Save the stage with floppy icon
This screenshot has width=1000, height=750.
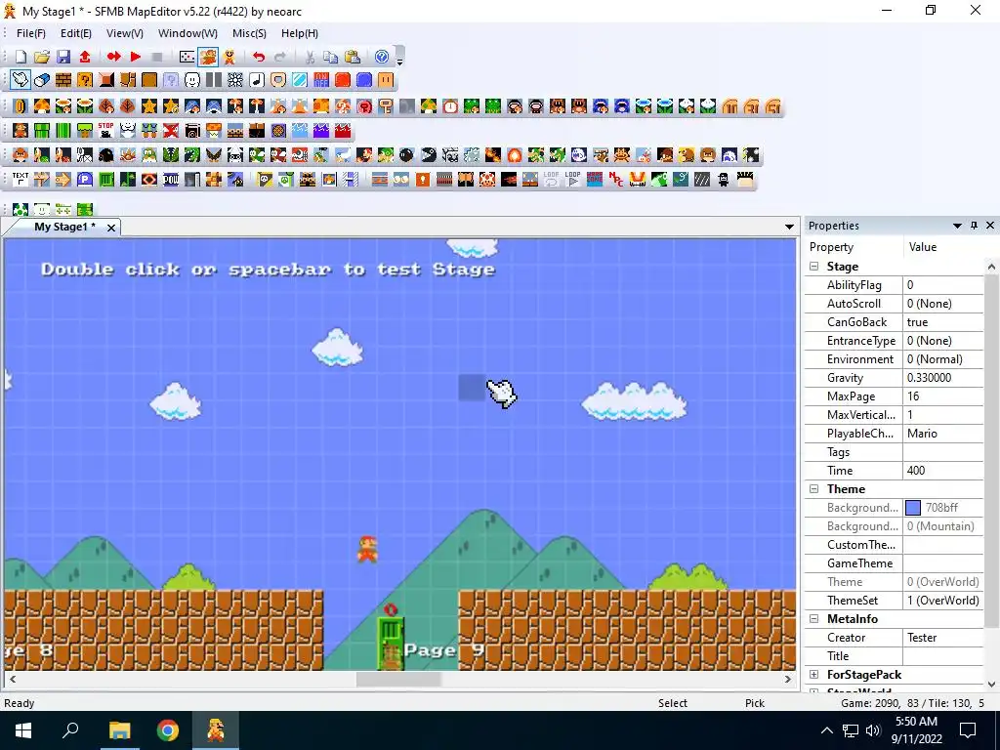click(63, 57)
